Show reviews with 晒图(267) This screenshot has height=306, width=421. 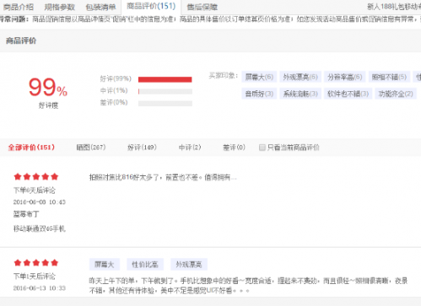click(x=91, y=148)
